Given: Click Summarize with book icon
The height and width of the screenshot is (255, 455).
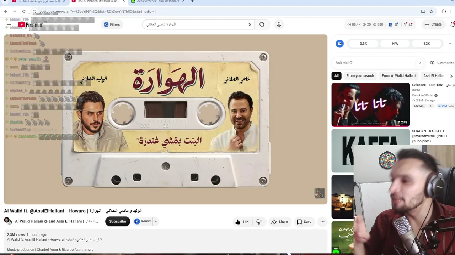Looking at the screenshot, I should coord(442,63).
